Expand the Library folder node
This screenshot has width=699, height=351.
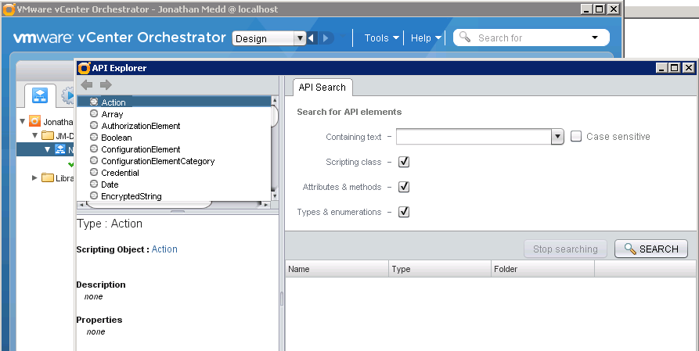34,177
